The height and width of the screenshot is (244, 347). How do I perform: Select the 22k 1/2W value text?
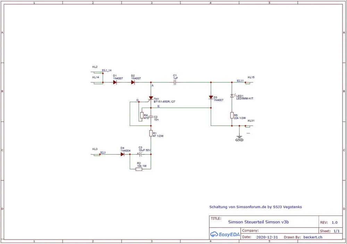[240, 118]
